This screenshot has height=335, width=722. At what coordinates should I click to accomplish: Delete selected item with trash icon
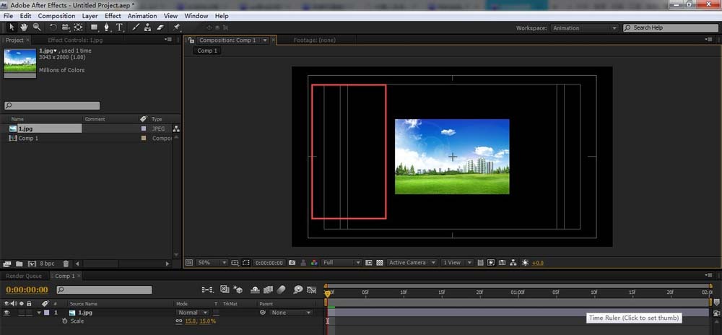(66, 264)
